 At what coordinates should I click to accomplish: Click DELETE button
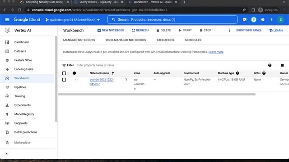pos(163,30)
